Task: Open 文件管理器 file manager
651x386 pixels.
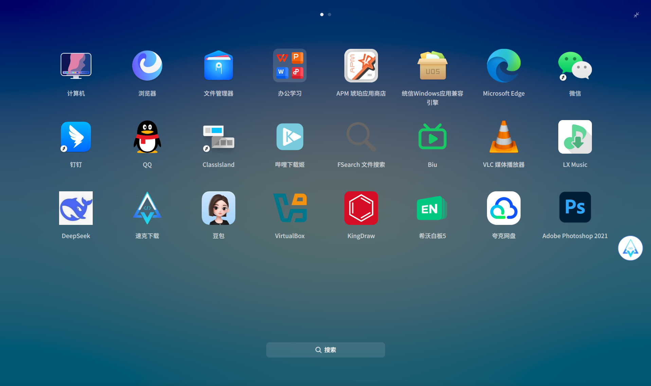Action: pos(218,65)
